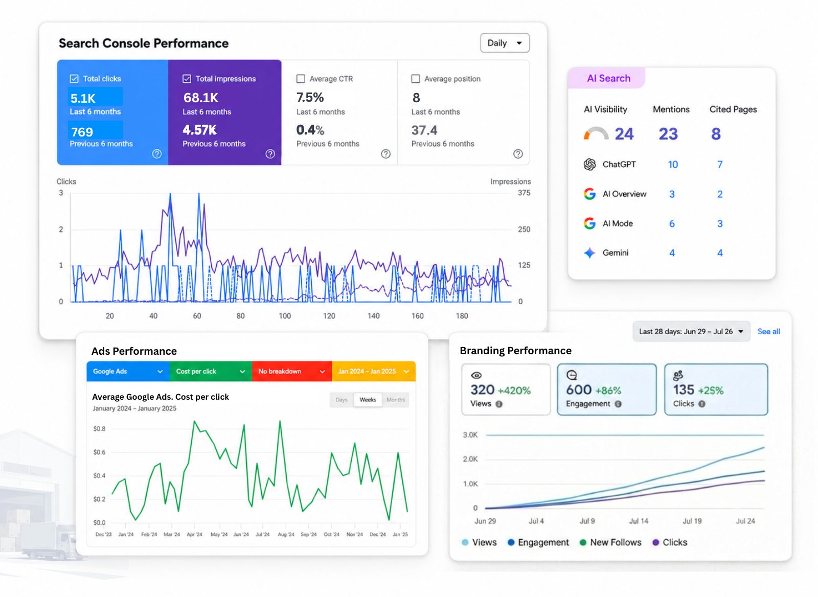
Task: Select the AI Search tab
Action: point(608,78)
